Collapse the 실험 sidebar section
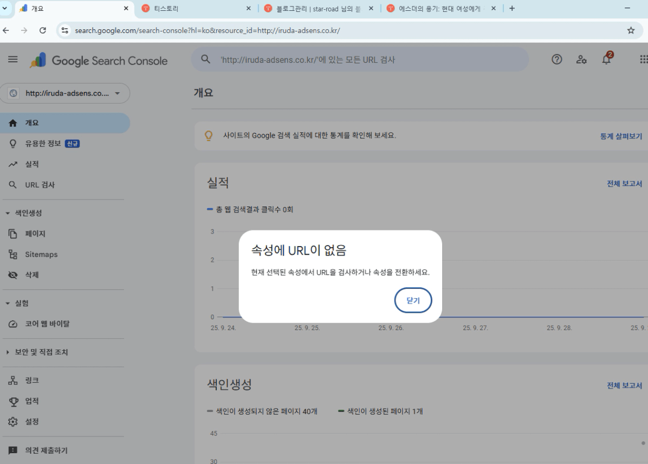Viewport: 648px width, 464px height. coord(8,303)
